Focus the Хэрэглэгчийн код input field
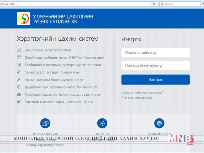This screenshot has height=153, width=204. click(155, 53)
